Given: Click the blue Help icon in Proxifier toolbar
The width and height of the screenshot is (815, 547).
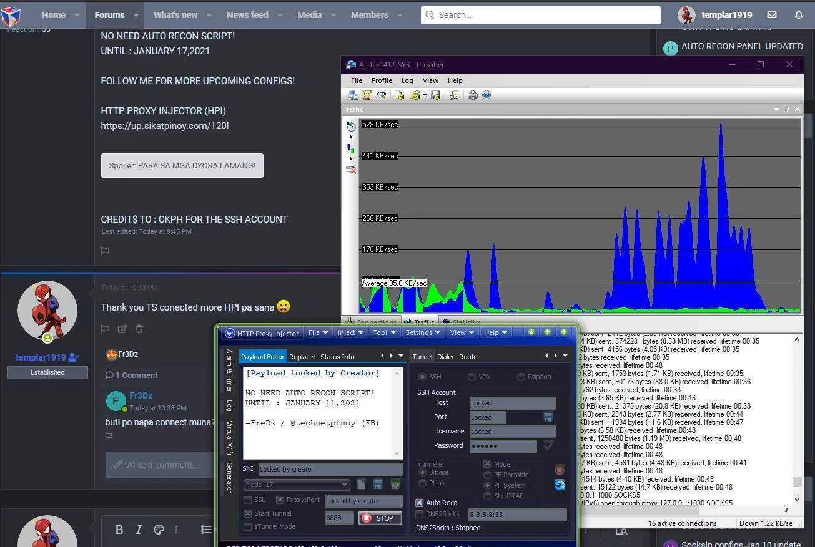Looking at the screenshot, I should click(x=487, y=95).
